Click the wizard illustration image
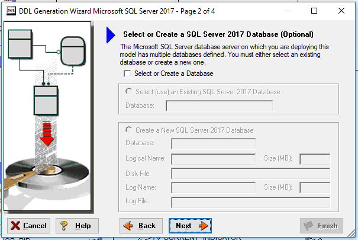The height and width of the screenshot is (240, 358). click(47, 116)
